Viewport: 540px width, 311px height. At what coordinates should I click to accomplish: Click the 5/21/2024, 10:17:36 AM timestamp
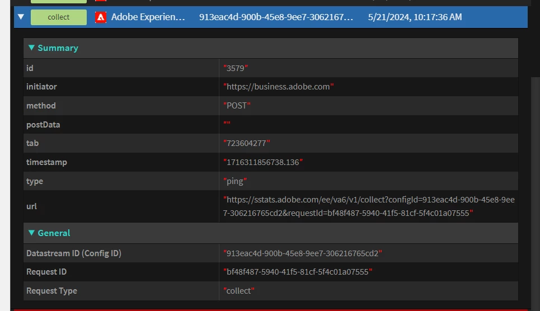415,17
